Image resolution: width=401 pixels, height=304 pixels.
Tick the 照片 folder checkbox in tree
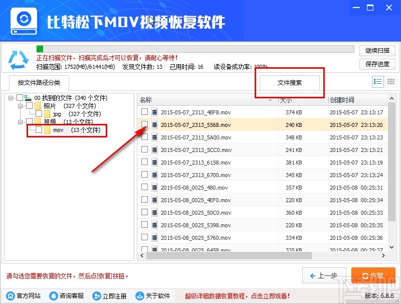coord(30,105)
